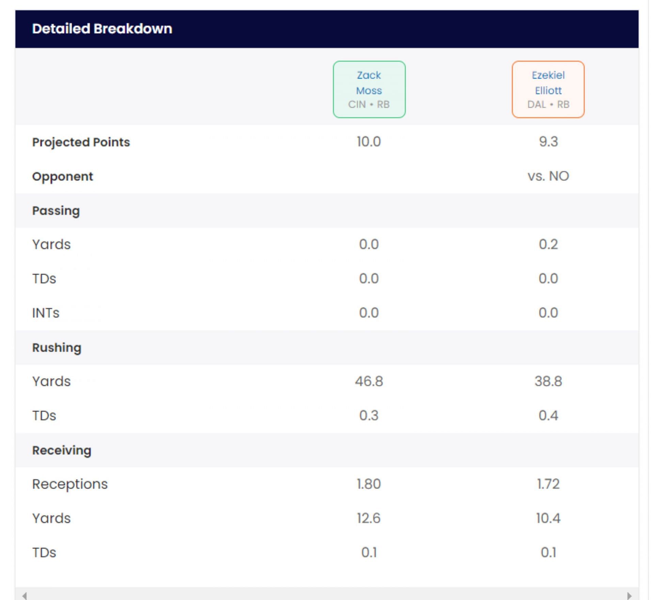
Task: Click the vs. NO opponent value
Action: click(548, 176)
